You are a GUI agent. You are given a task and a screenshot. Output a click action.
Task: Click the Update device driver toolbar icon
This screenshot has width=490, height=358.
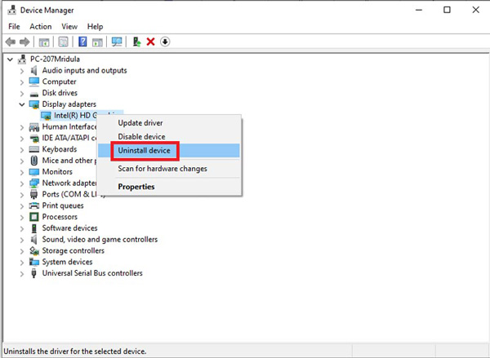coord(136,42)
